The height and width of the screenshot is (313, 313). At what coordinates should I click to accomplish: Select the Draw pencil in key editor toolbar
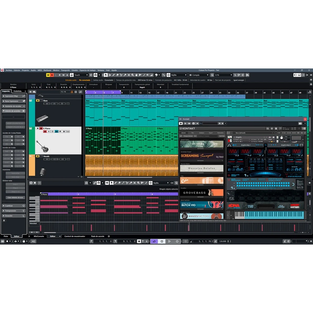tap(115, 183)
